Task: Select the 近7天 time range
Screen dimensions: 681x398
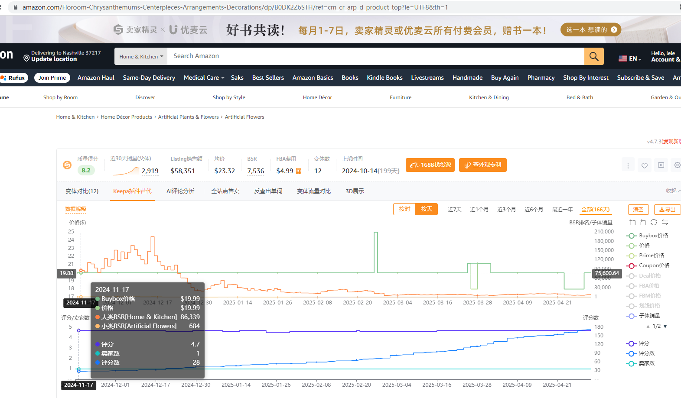Action: [x=455, y=210]
